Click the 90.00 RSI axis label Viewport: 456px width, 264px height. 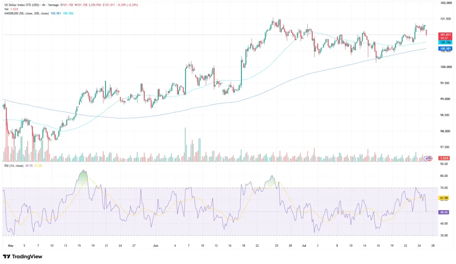tap(444, 164)
